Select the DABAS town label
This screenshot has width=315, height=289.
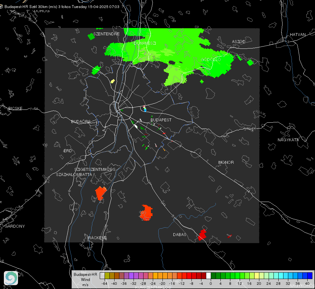180,234
